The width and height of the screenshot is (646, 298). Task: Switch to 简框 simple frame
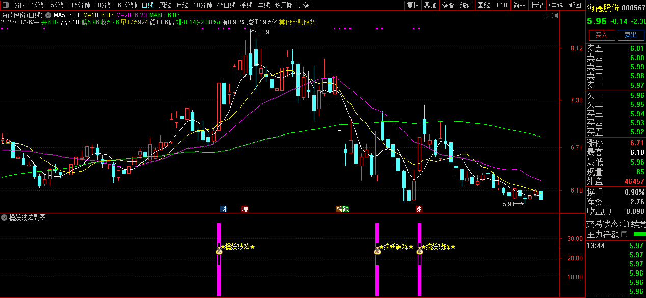click(x=519, y=5)
